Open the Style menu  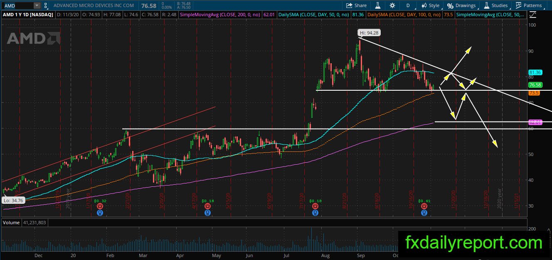coord(430,5)
